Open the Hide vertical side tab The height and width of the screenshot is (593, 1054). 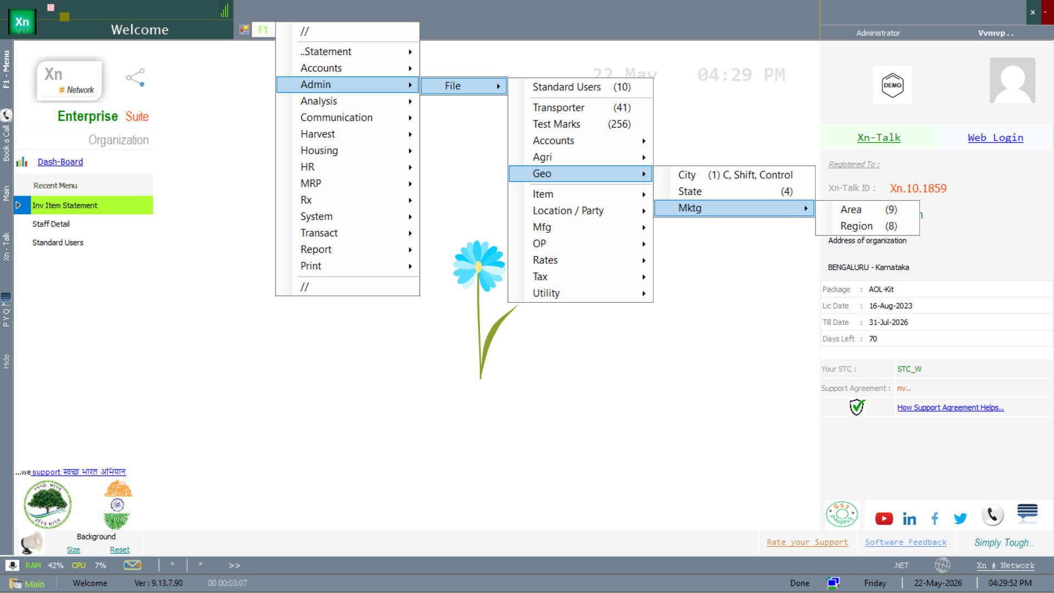(7, 361)
